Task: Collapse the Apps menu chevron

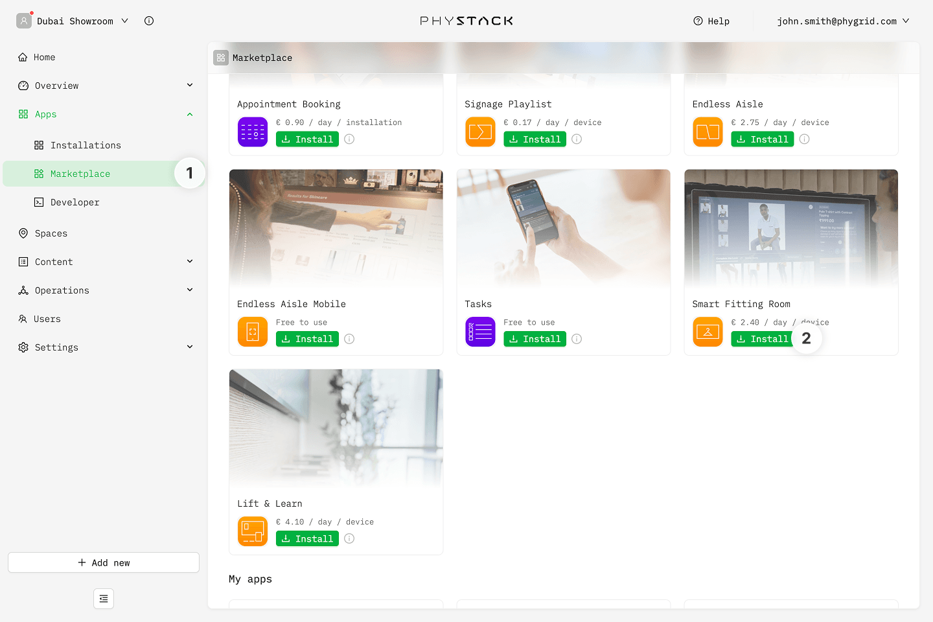Action: (190, 114)
